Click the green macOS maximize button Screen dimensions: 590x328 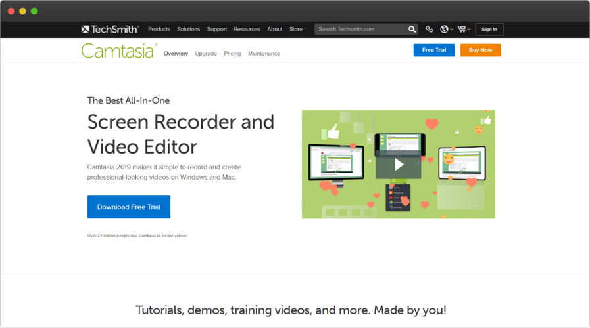(34, 11)
